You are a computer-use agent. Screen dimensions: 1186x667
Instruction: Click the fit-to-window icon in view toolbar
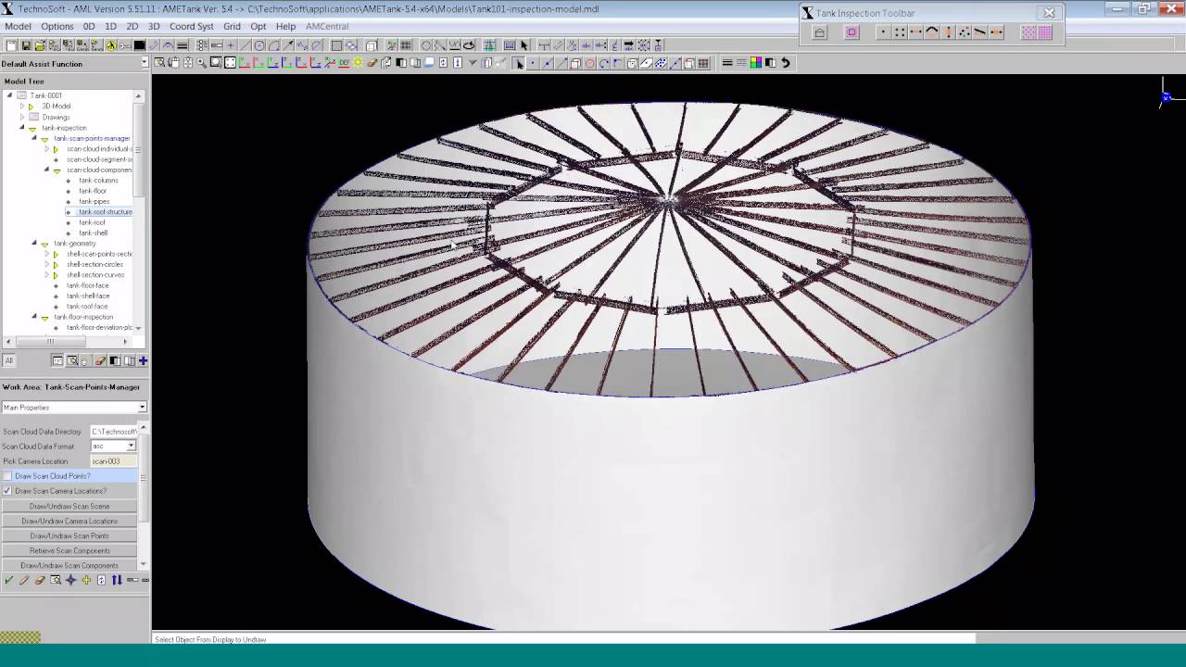click(x=230, y=63)
